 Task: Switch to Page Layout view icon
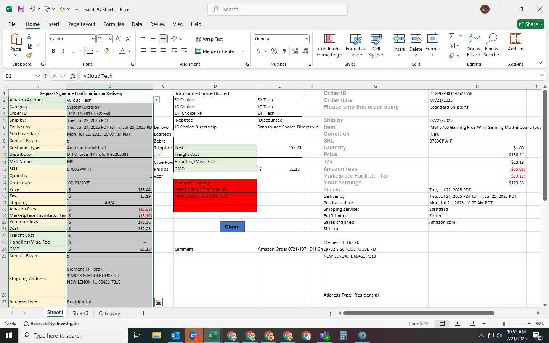click(x=457, y=323)
